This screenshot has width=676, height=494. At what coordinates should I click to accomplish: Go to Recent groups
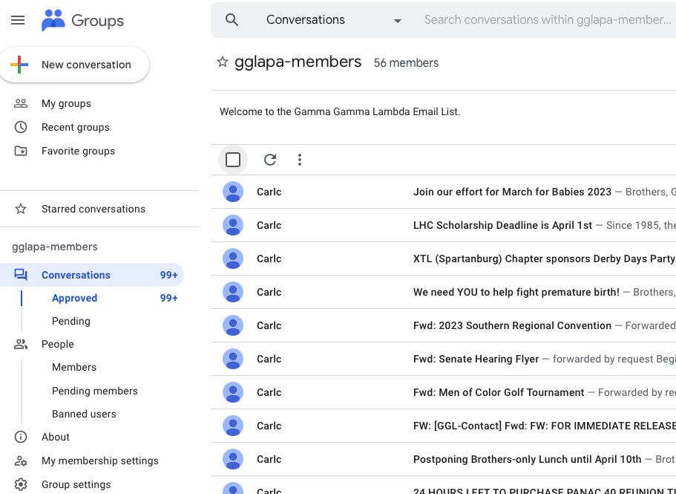(75, 127)
